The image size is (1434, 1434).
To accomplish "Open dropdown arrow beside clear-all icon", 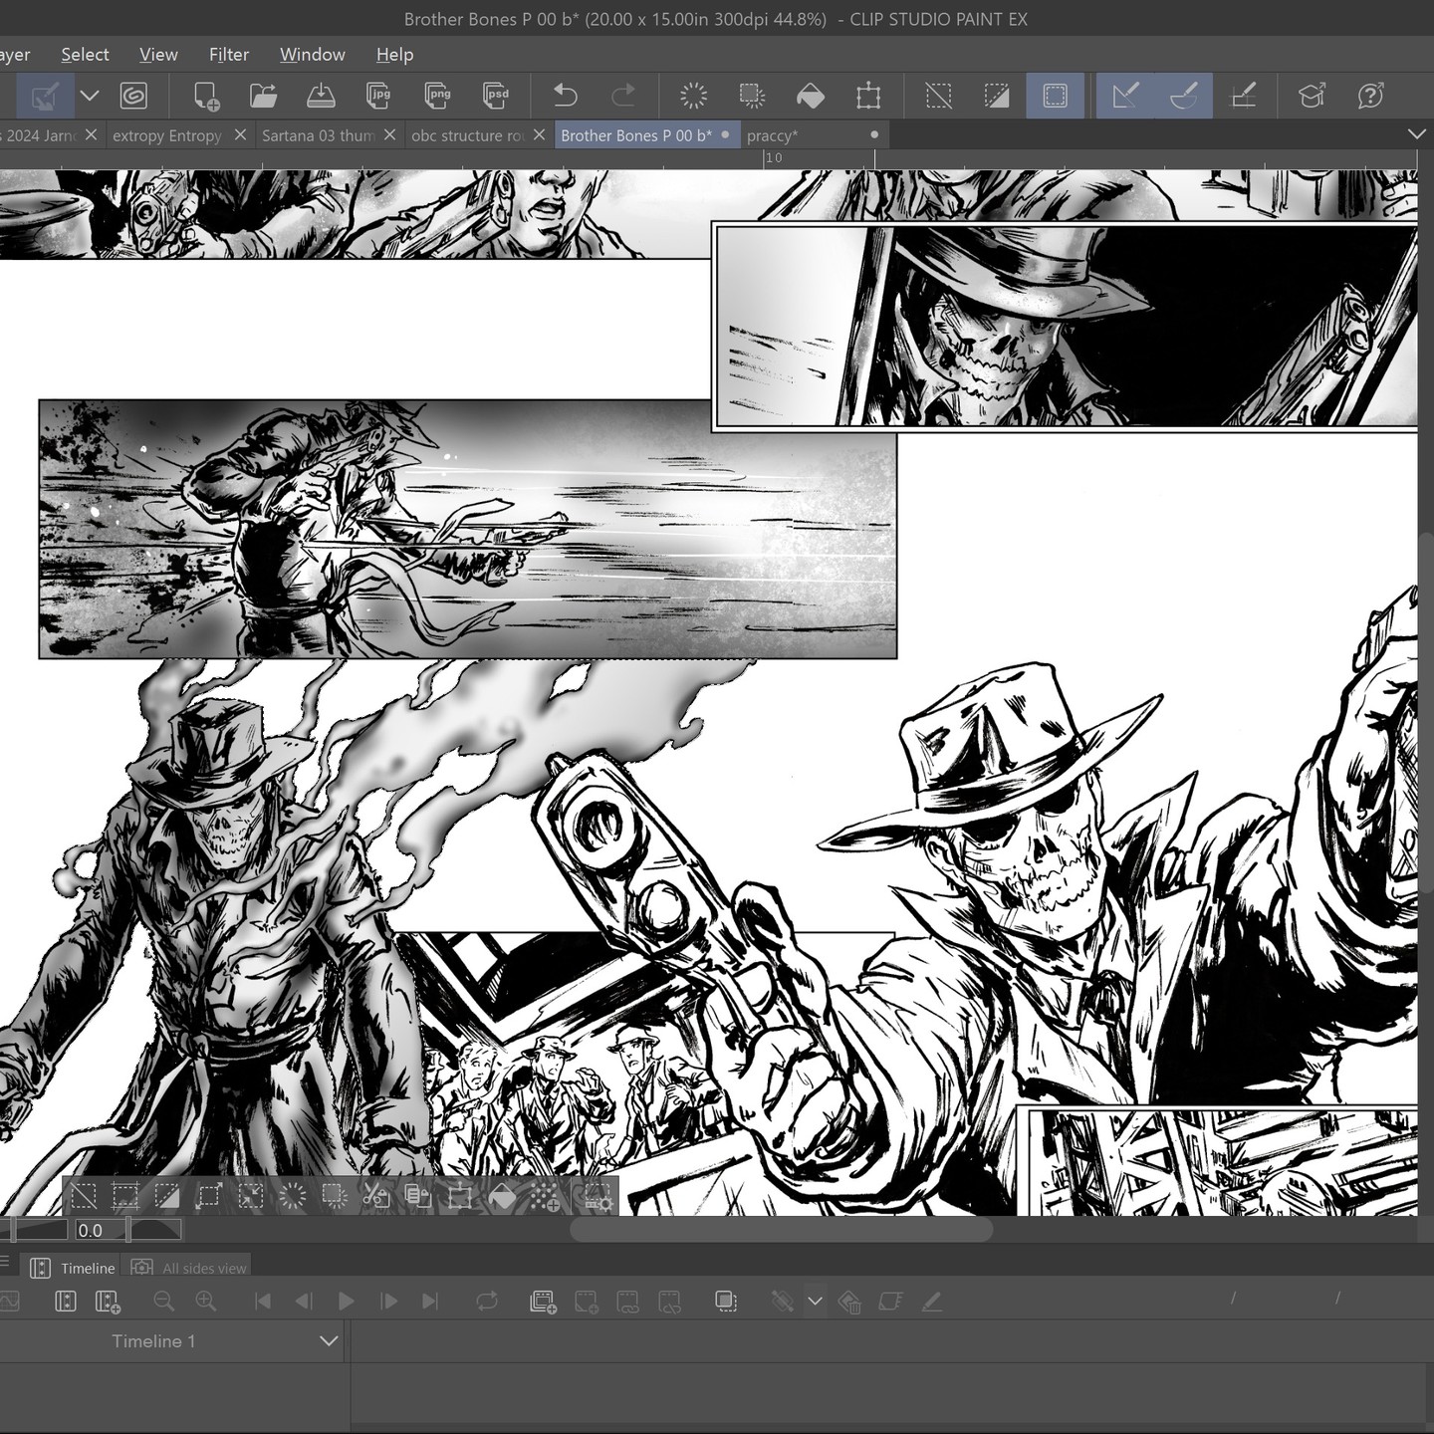I will 90,96.
